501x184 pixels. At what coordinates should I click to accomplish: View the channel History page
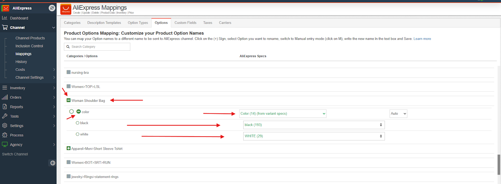tap(21, 62)
